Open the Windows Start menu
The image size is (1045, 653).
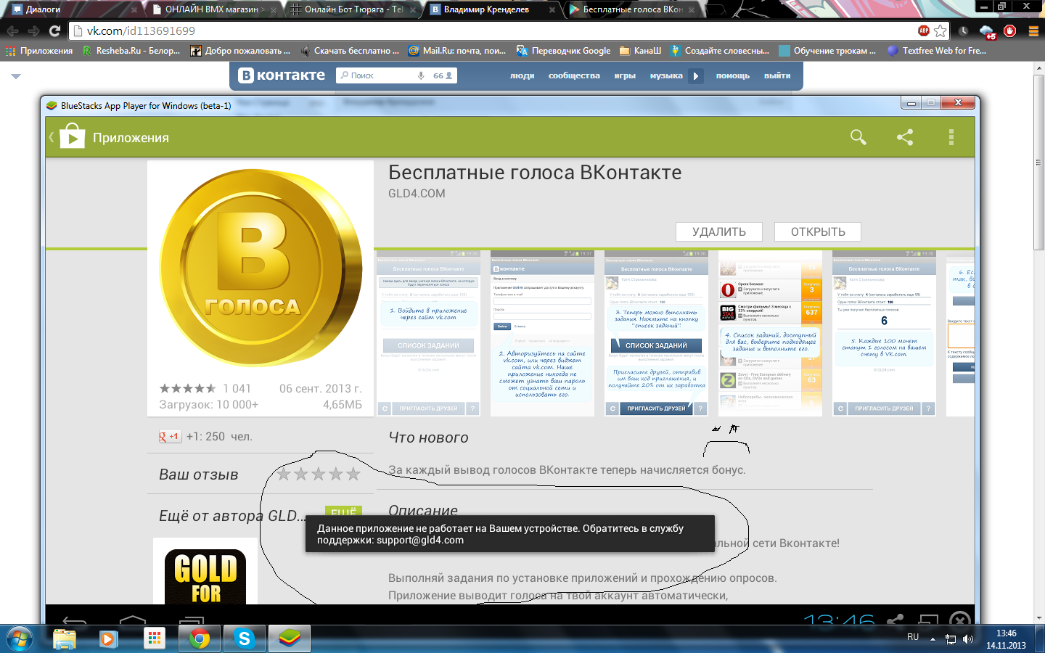tap(19, 638)
